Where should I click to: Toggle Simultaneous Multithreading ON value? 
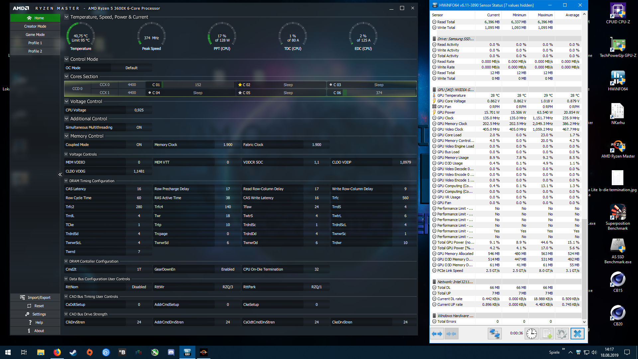pyautogui.click(x=139, y=127)
